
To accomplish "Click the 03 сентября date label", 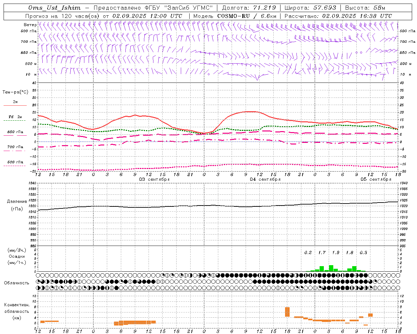I will click(154, 179).
